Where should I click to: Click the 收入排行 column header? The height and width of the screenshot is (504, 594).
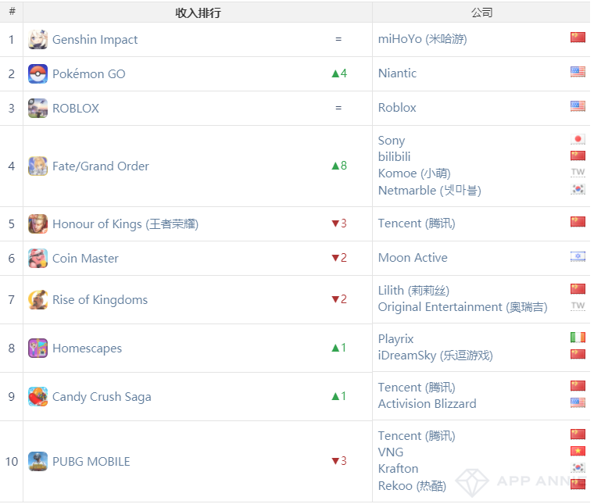pos(198,13)
